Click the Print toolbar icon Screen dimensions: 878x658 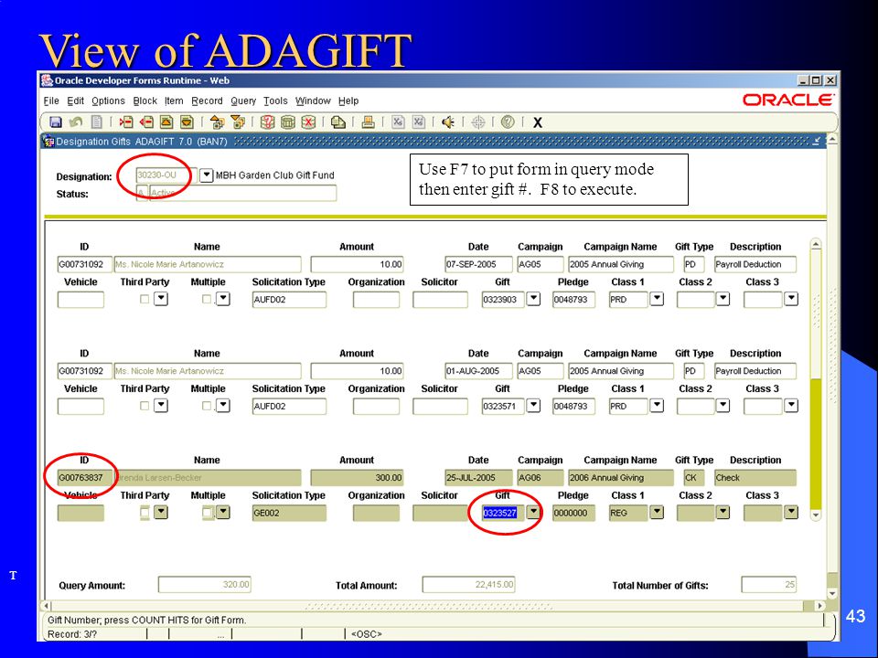(368, 122)
